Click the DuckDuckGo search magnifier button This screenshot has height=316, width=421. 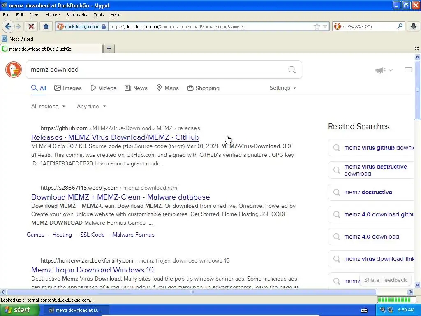[x=292, y=70]
